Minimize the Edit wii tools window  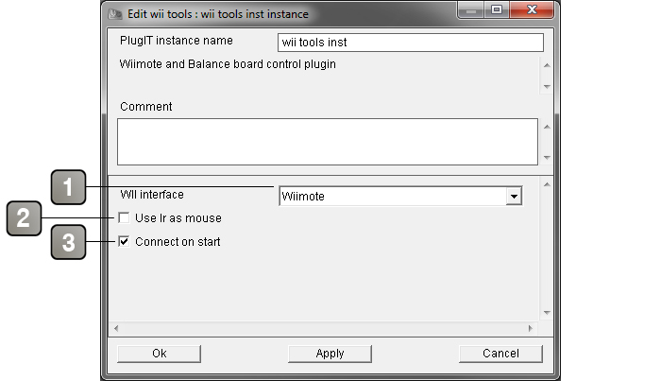(x=471, y=10)
